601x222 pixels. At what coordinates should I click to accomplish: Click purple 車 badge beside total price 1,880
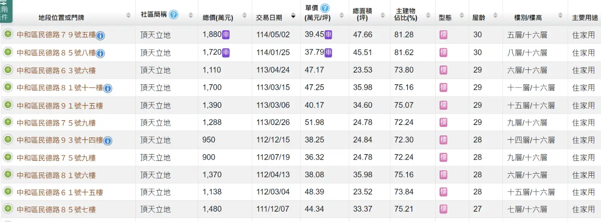pos(226,35)
